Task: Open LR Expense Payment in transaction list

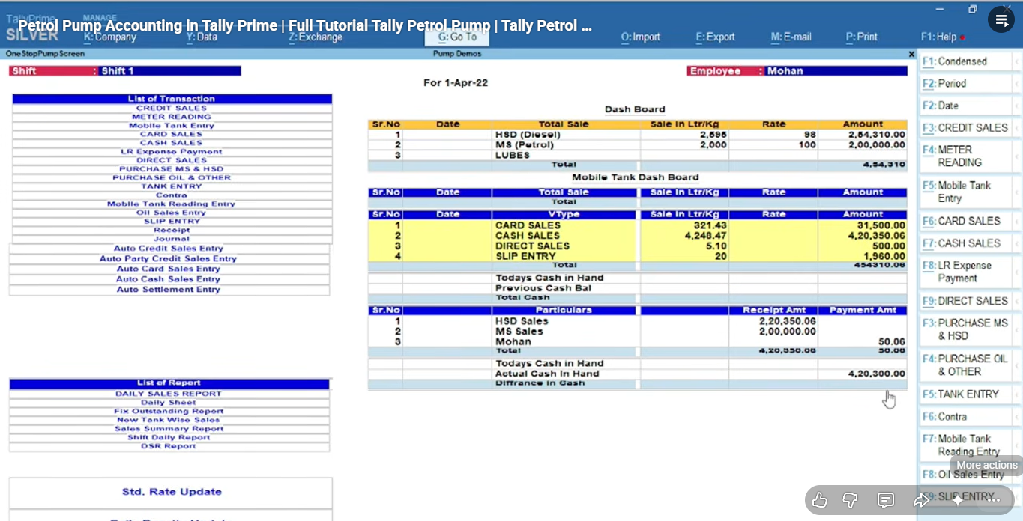Action: point(172,151)
